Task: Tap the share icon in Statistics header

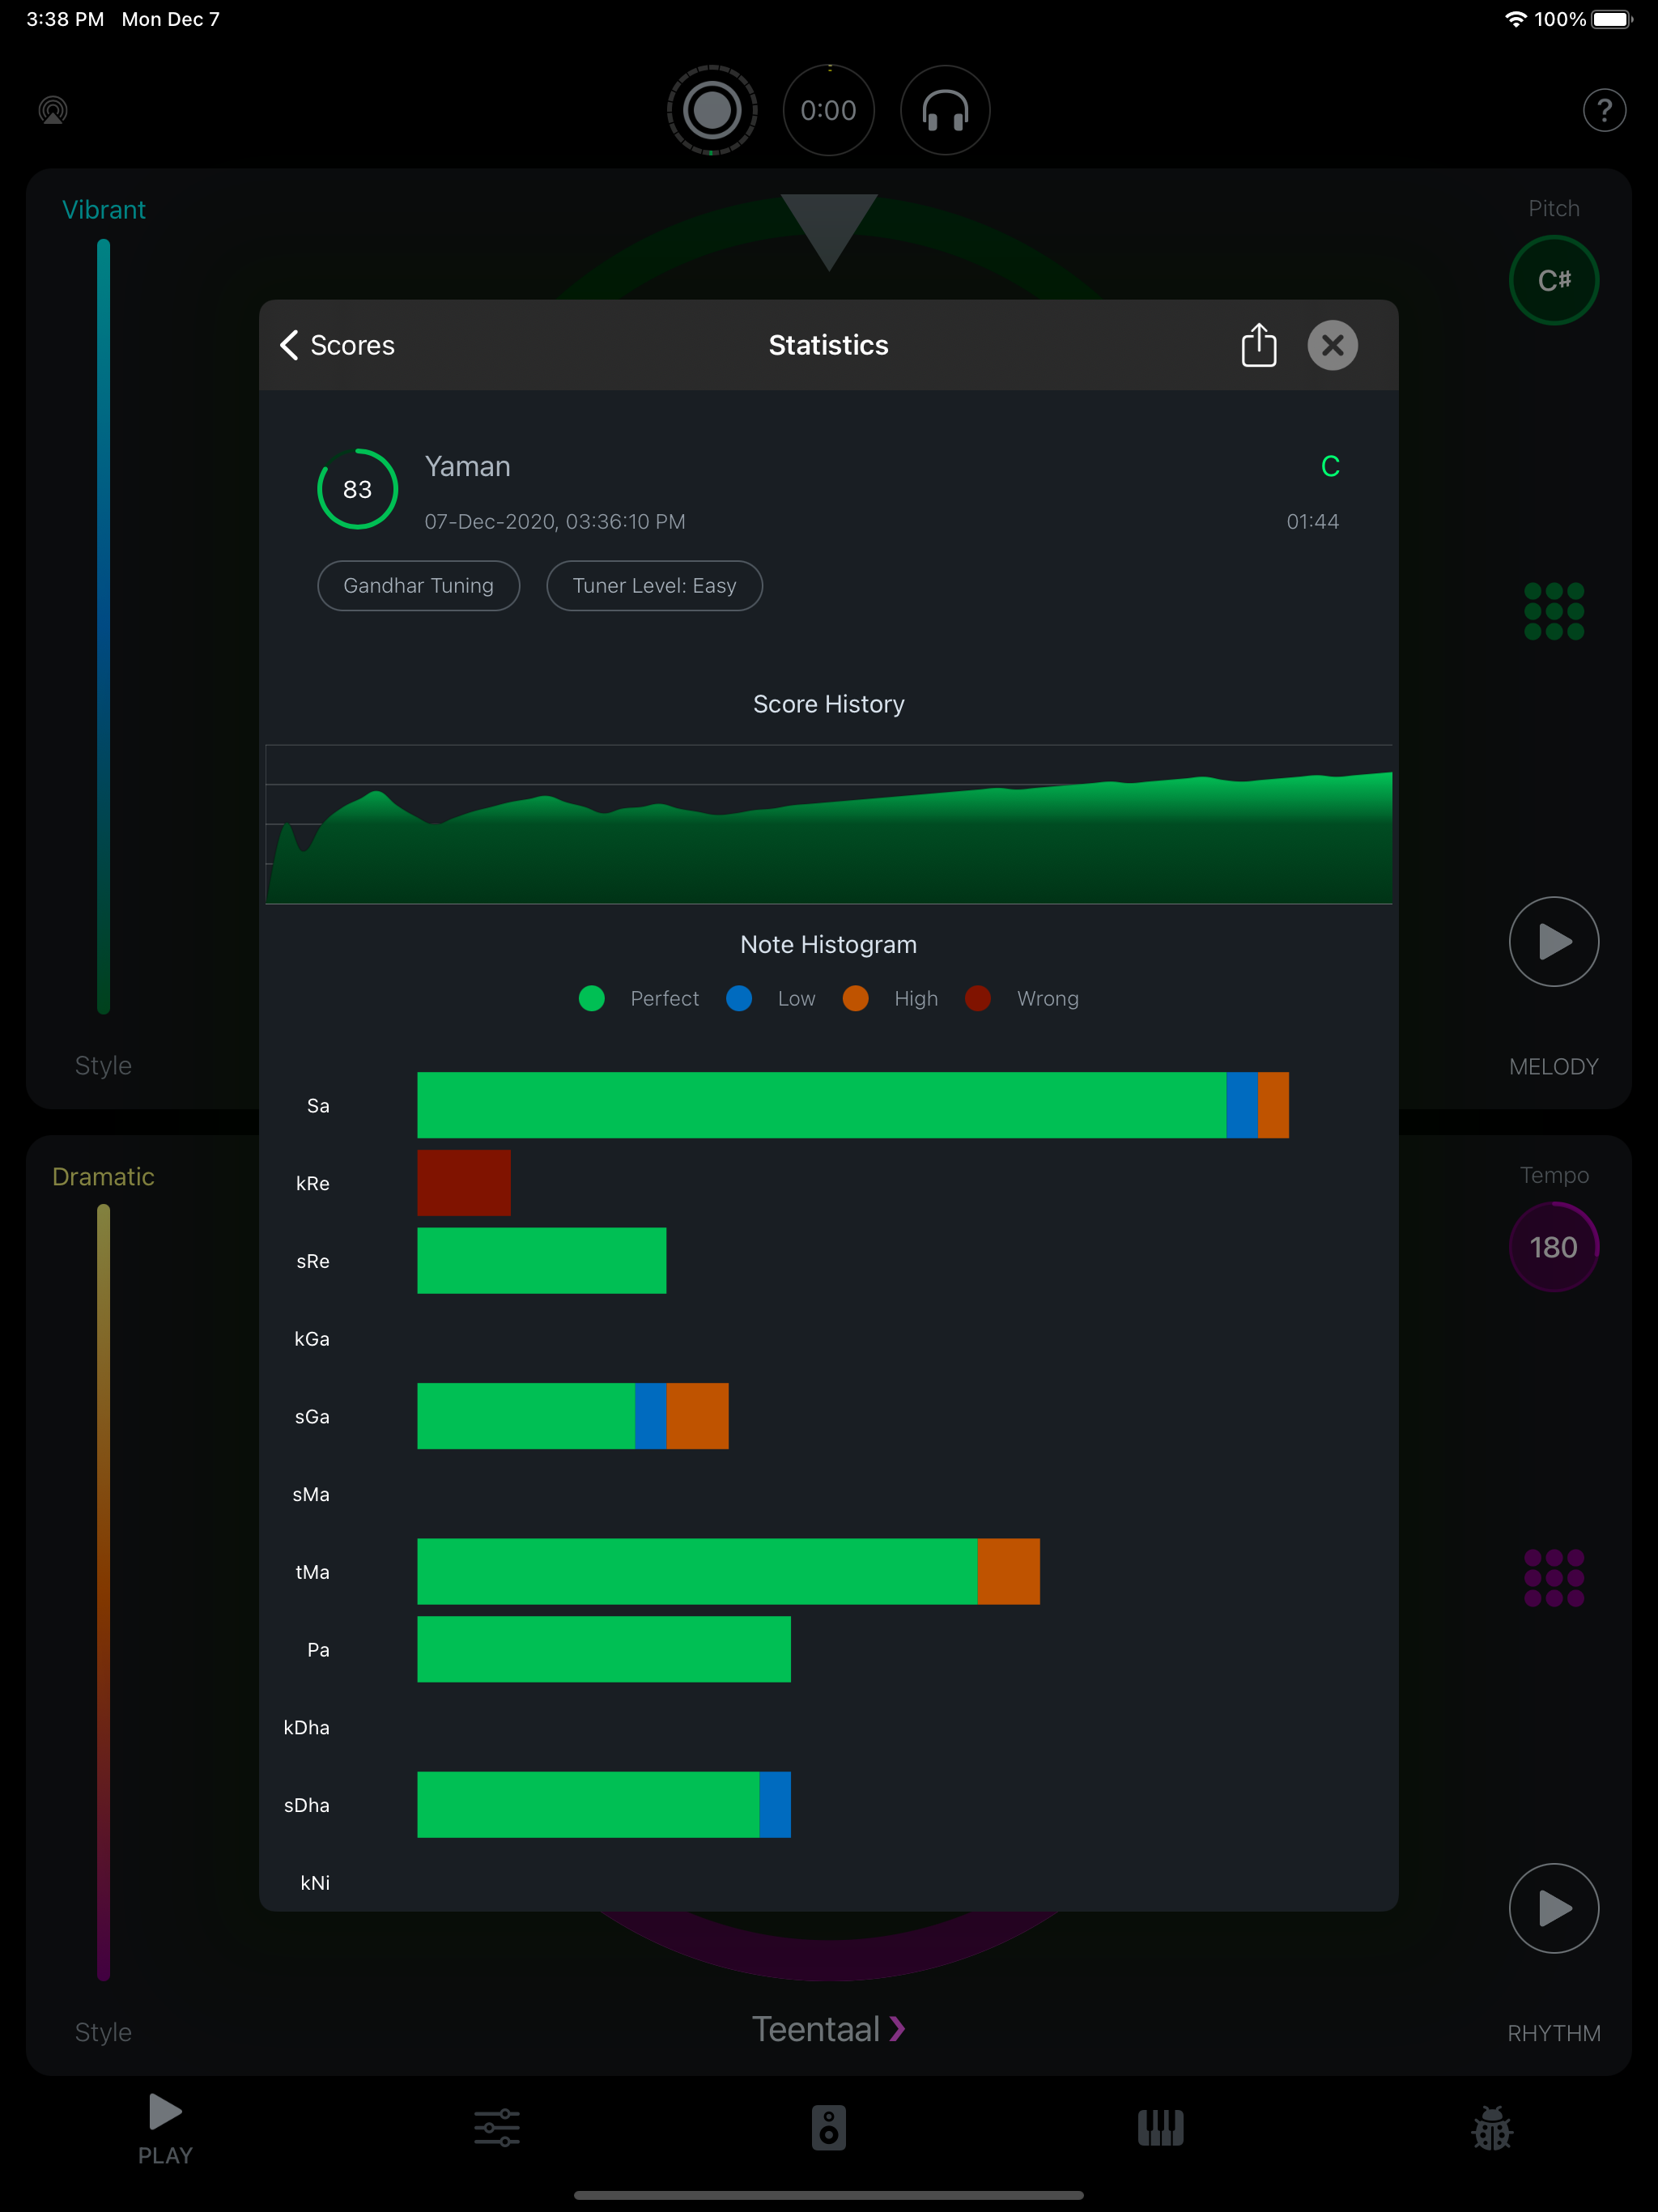Action: tap(1258, 345)
